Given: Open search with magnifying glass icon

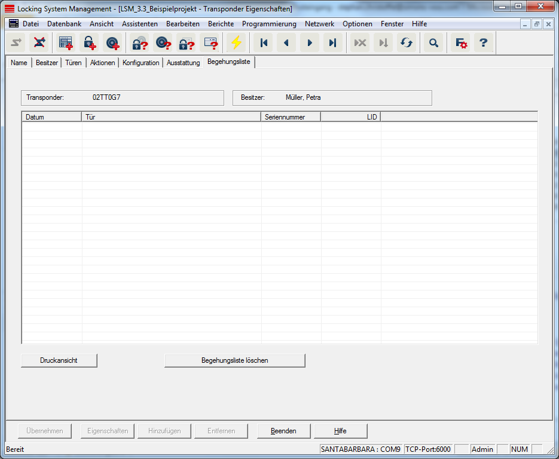Looking at the screenshot, I should click(433, 43).
